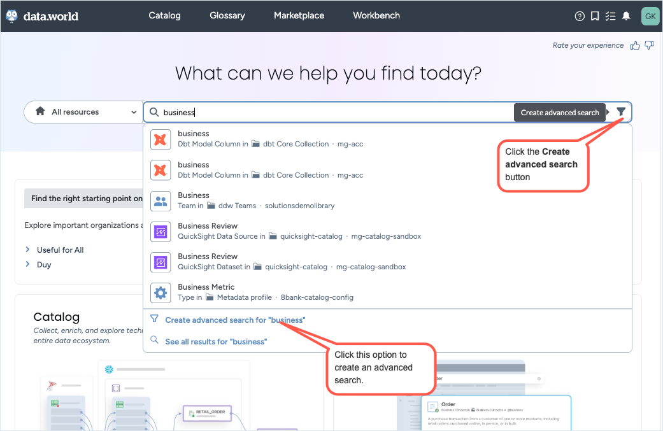663x431 pixels.
Task: Click the Dbt Model Column icon for business
Action: [160, 139]
